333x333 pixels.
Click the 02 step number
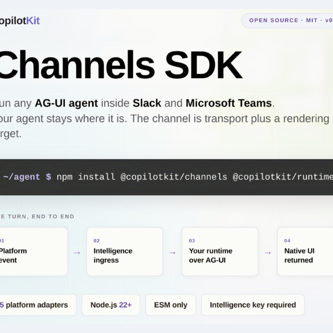point(97,241)
